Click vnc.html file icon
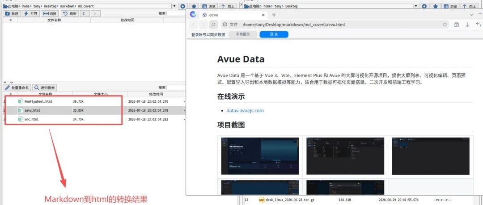 coord(21,119)
